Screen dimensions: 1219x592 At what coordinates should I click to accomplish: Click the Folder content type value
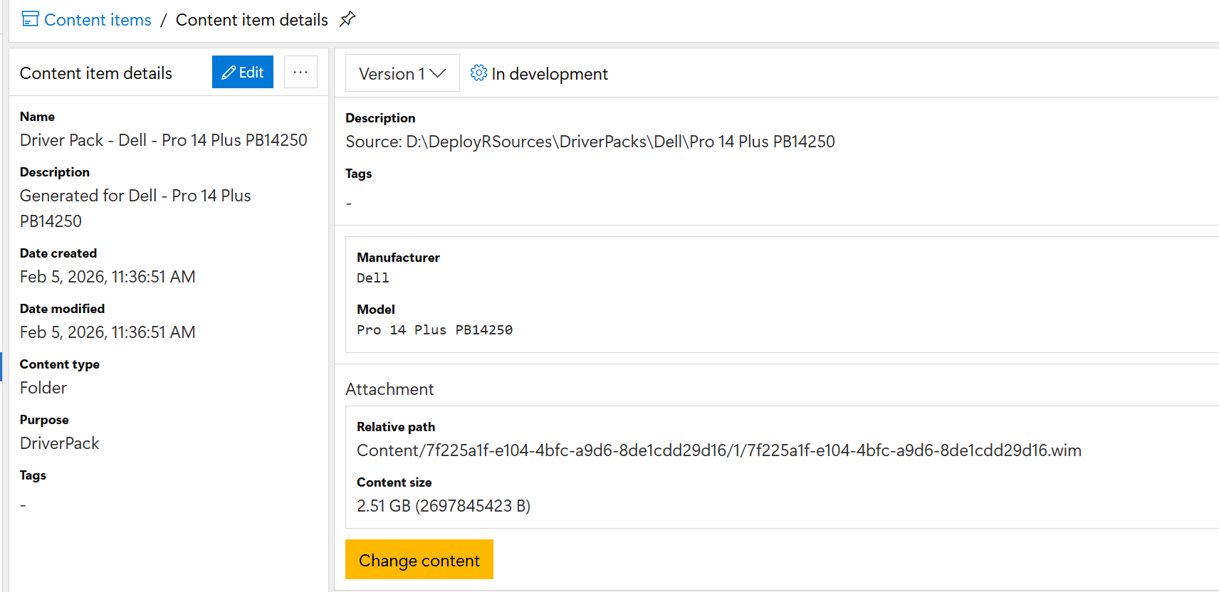coord(43,388)
